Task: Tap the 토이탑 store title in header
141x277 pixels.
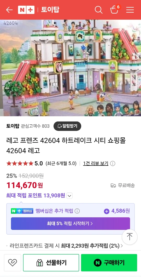Action: point(50,10)
